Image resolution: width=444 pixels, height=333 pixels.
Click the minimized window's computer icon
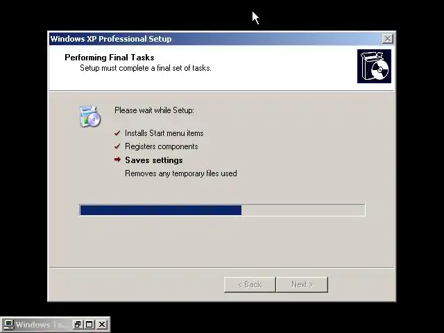point(8,325)
